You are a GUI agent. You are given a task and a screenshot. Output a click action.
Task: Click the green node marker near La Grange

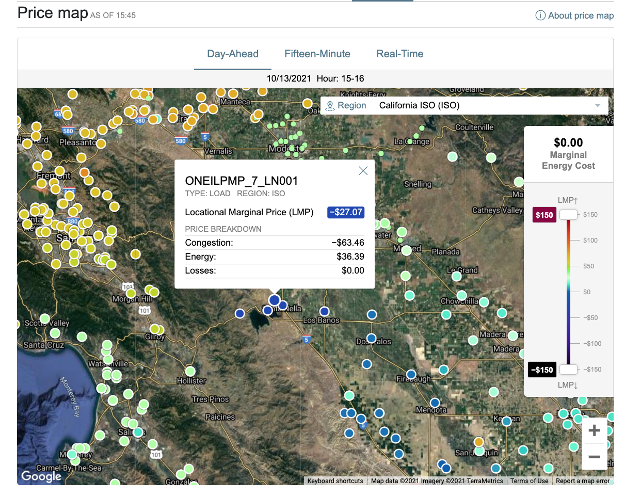(x=409, y=141)
